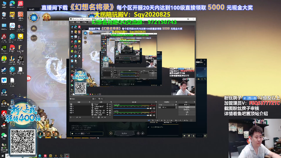
Task: Toggle visibility of the fourth source row
Action: [x=107, y=111]
